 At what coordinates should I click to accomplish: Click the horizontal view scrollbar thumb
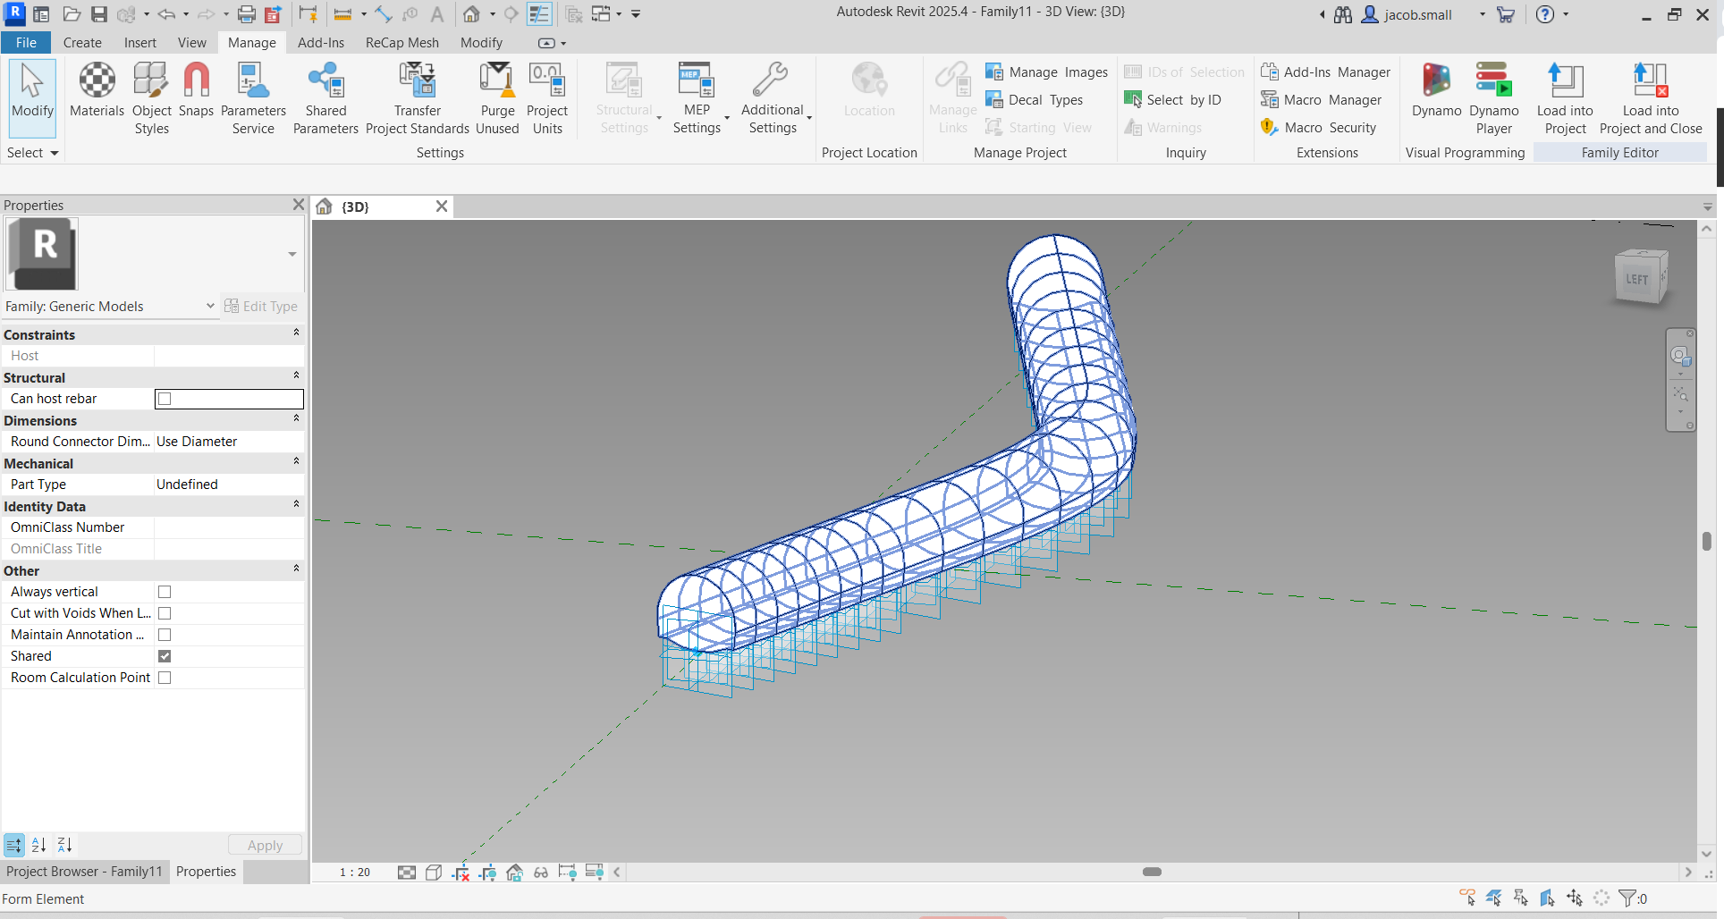coord(1152,872)
